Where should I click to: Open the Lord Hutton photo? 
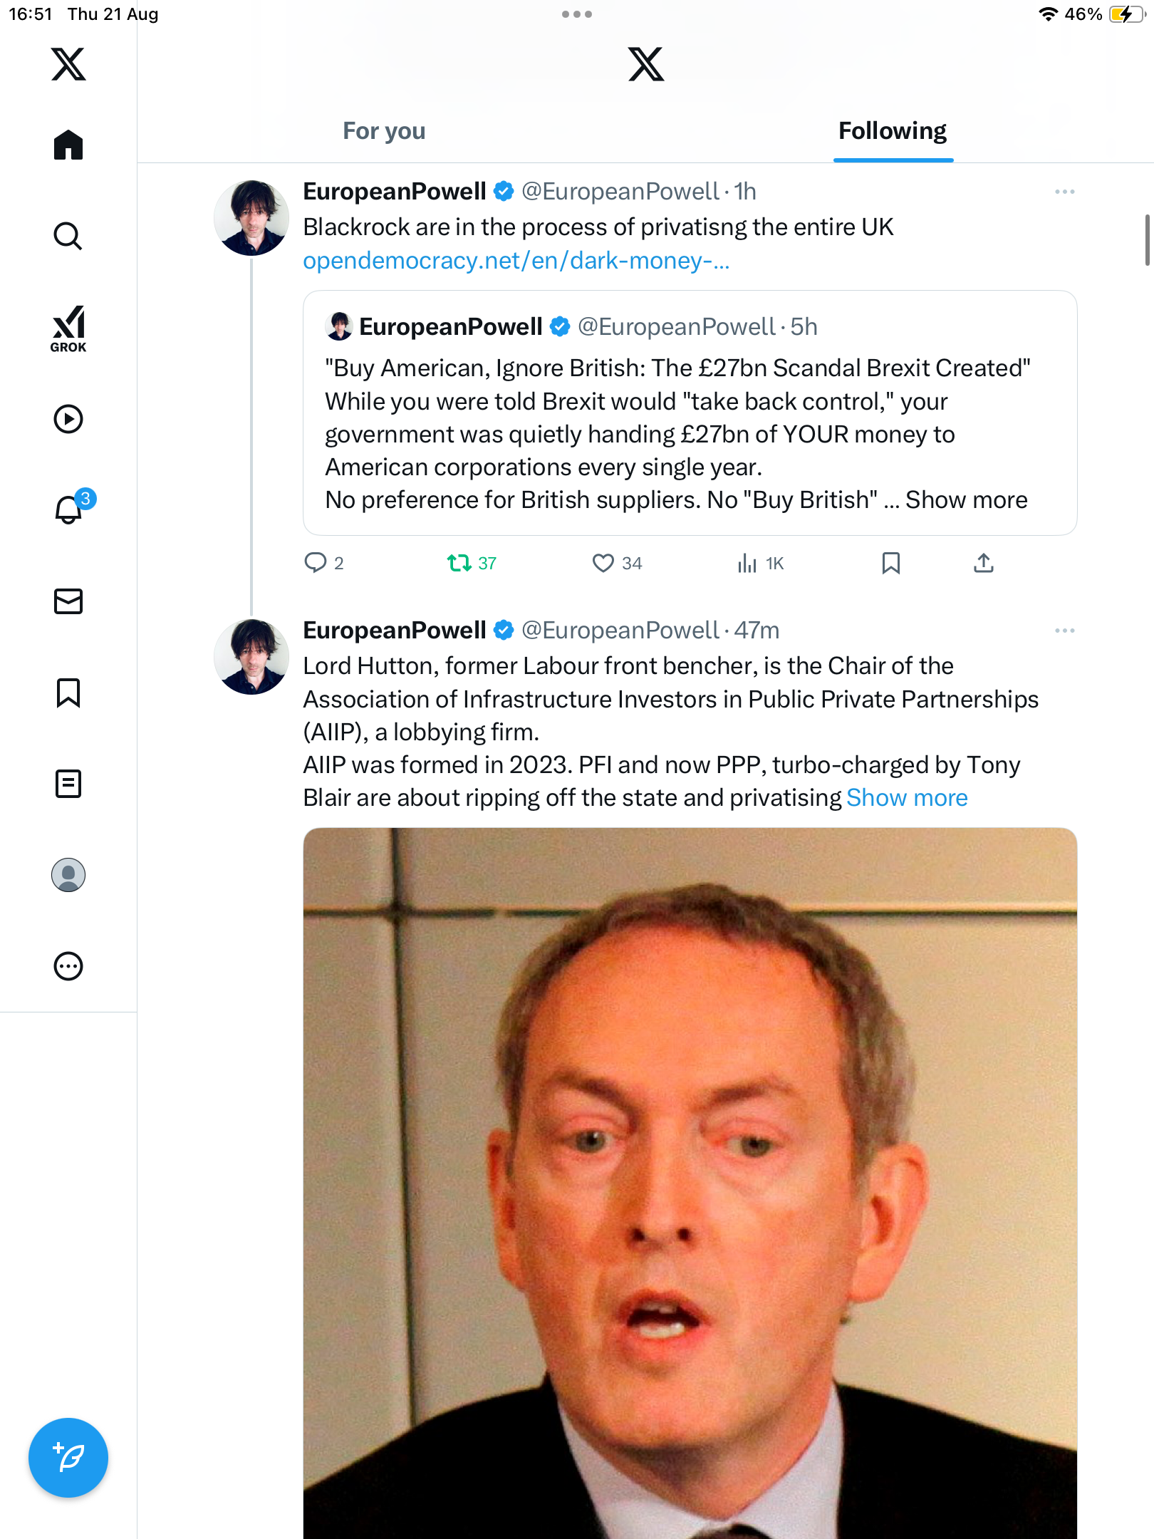click(x=690, y=1183)
